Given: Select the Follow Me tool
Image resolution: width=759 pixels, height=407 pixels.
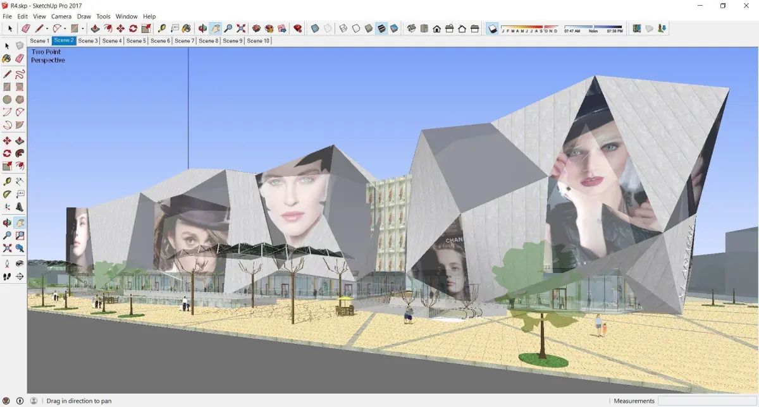Looking at the screenshot, I should (20, 153).
